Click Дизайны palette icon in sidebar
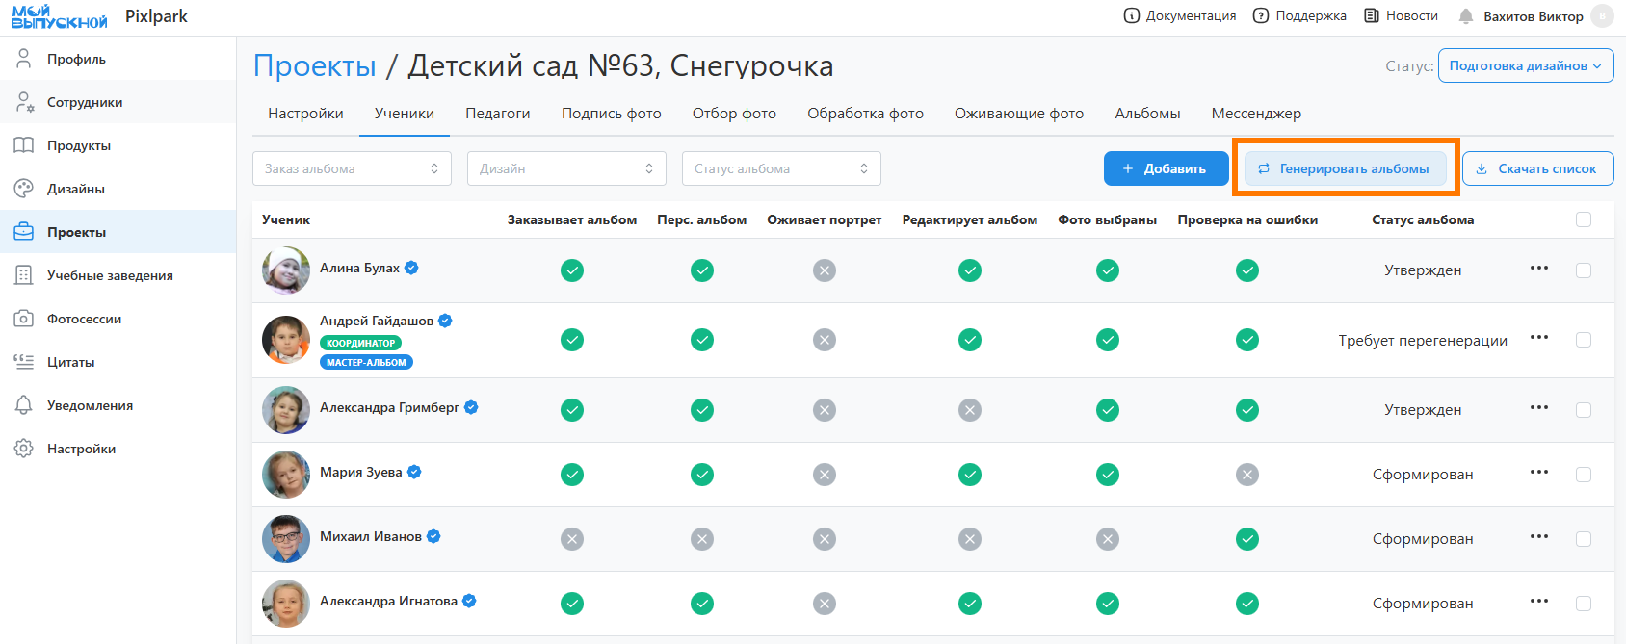The height and width of the screenshot is (644, 1626). tap(24, 189)
